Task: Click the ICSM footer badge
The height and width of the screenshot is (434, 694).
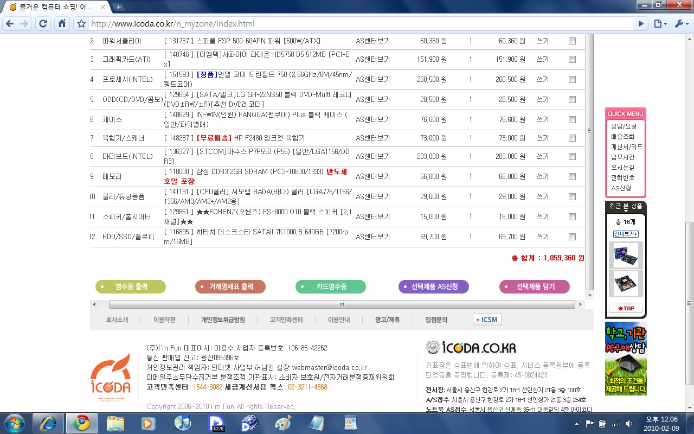Action: point(487,320)
